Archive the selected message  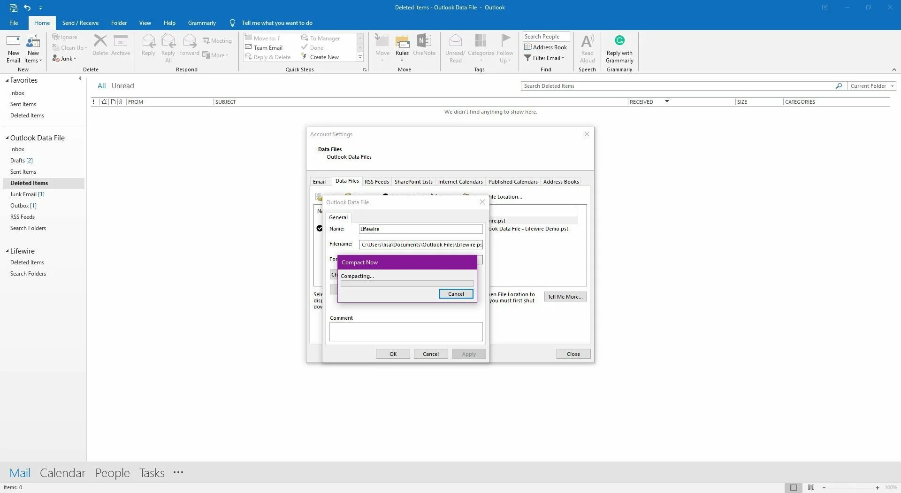click(x=121, y=45)
